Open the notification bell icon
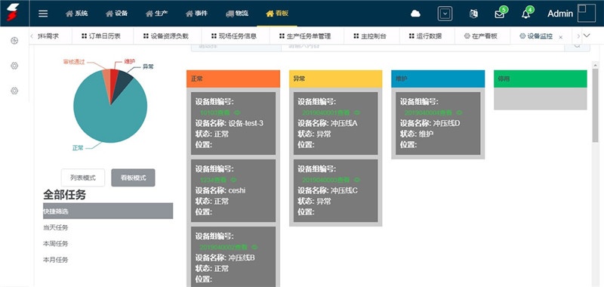Screen dimensions: 604x287 pos(525,14)
